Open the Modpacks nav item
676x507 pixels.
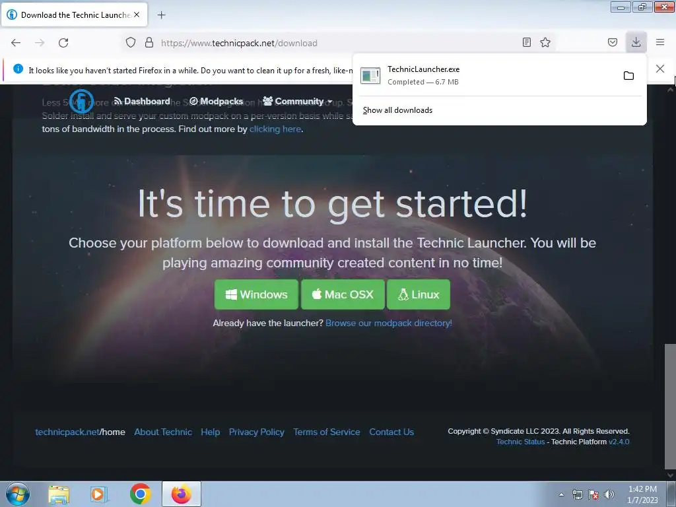pos(217,101)
